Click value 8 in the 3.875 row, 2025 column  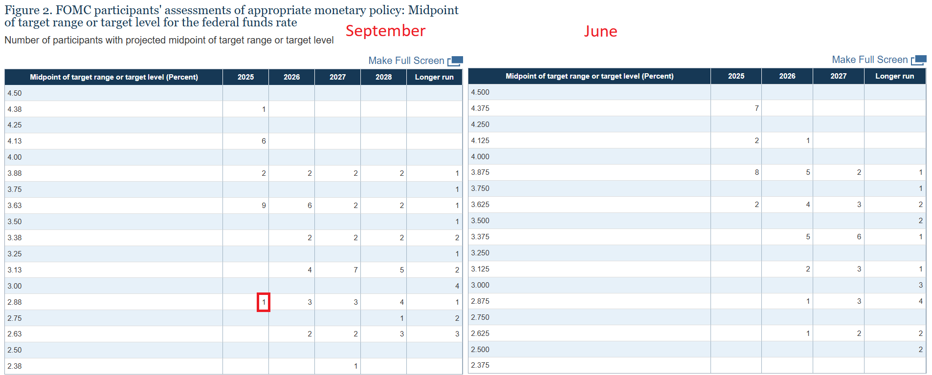pos(757,172)
